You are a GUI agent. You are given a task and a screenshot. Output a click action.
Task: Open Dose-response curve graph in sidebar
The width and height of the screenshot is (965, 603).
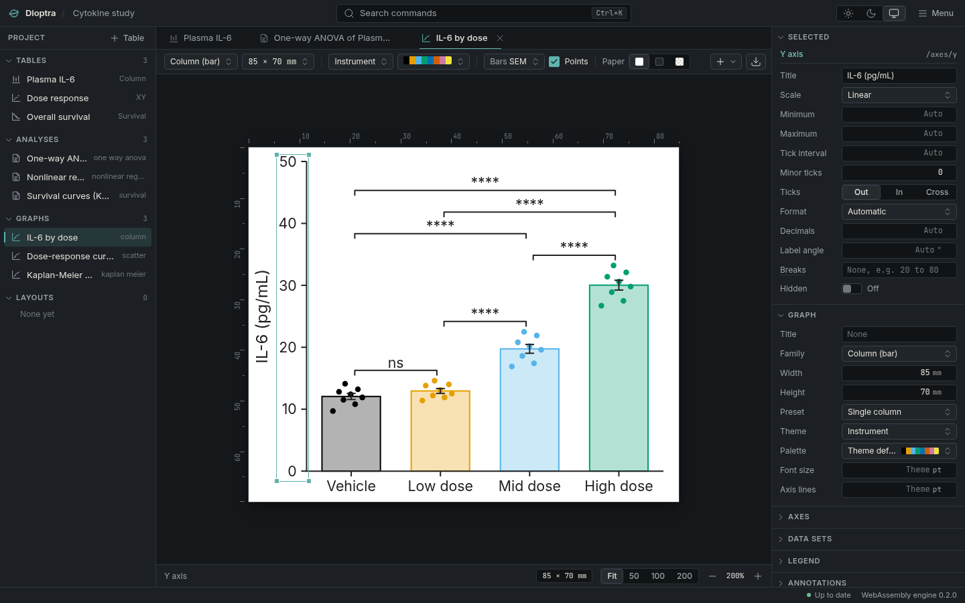(78, 256)
